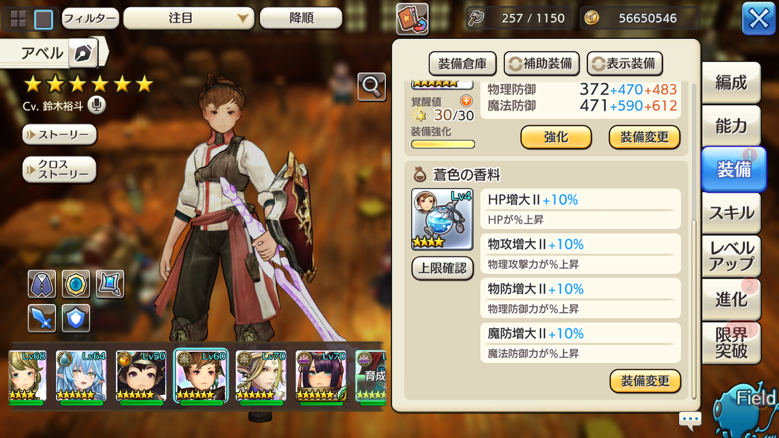This screenshot has height=438, width=779.
Task: Switch to the スキル tab
Action: click(731, 213)
